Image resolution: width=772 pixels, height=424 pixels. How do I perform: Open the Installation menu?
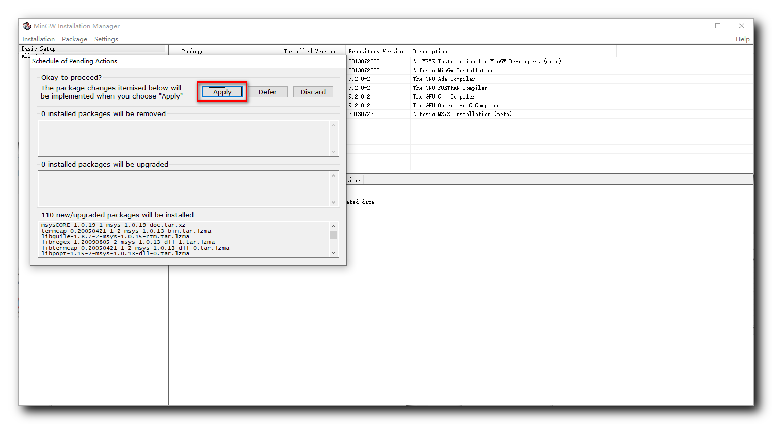click(x=38, y=39)
